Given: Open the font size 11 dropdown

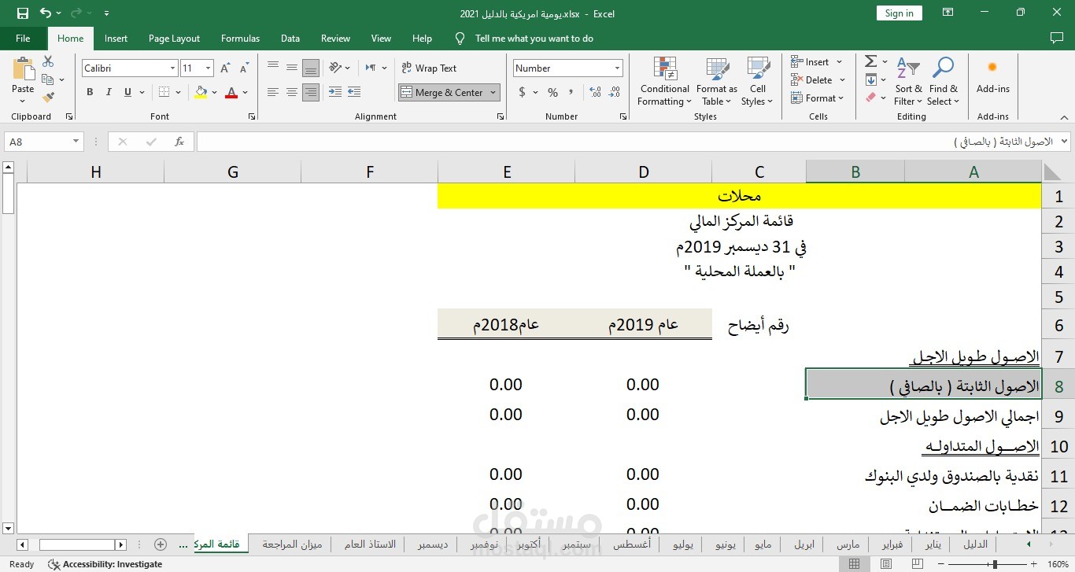Looking at the screenshot, I should pyautogui.click(x=208, y=68).
